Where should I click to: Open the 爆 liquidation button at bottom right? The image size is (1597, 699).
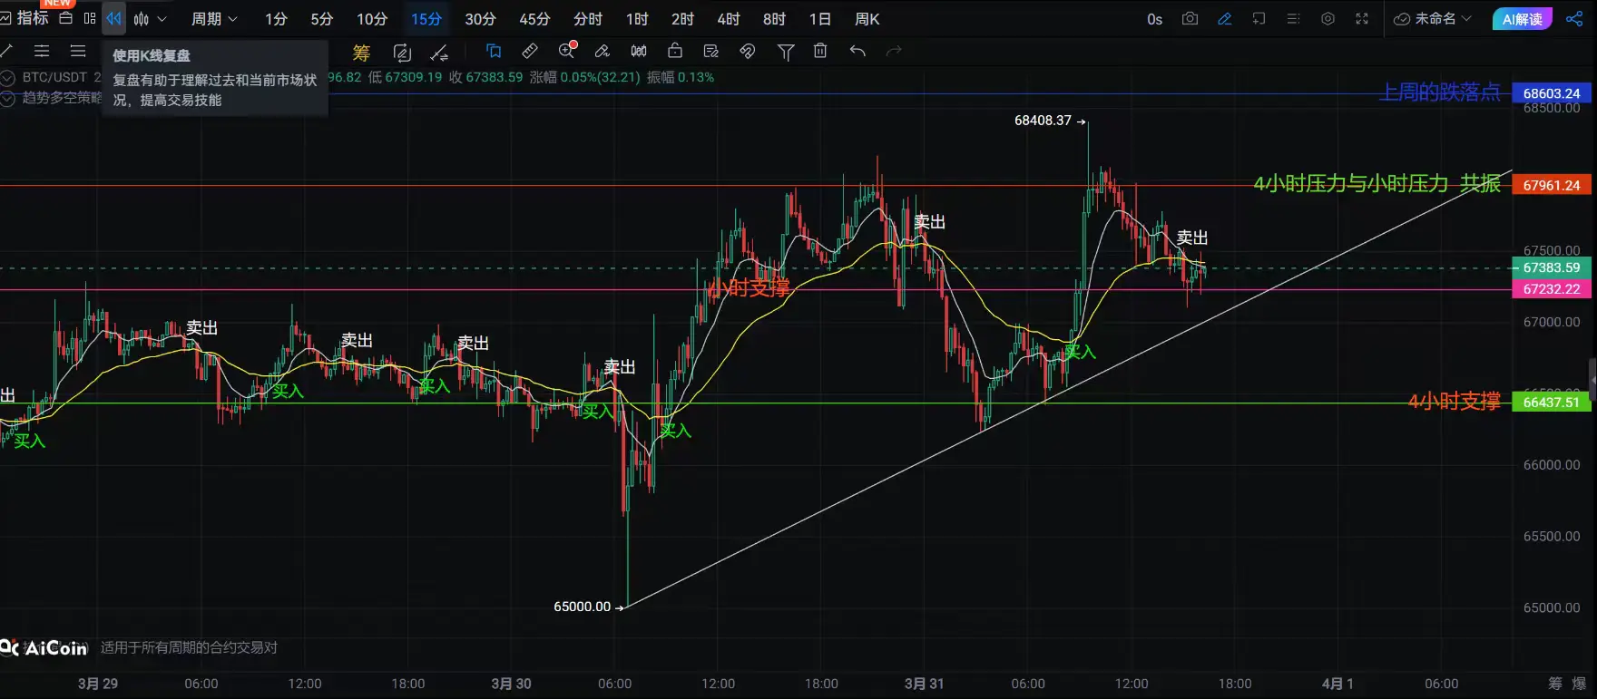point(1579,684)
